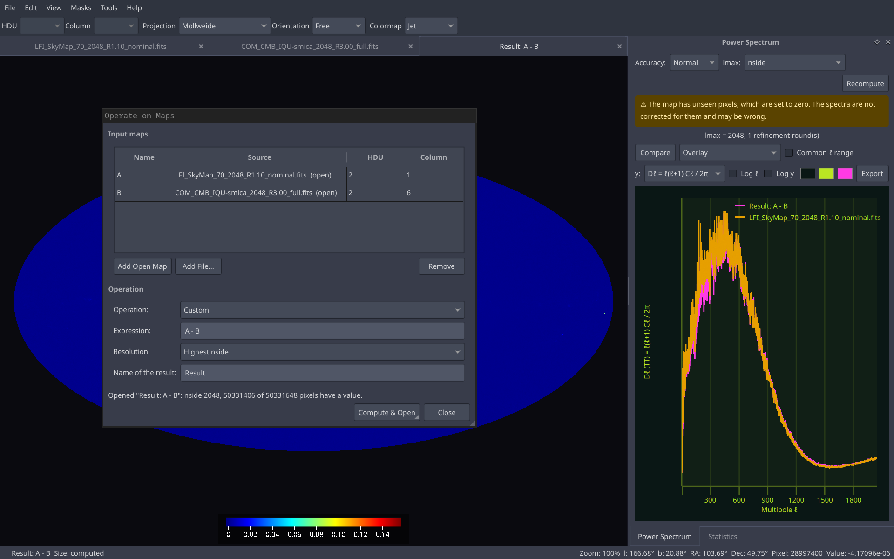Switch to LFI_SkyMap_70_2048 map tab

coord(101,47)
